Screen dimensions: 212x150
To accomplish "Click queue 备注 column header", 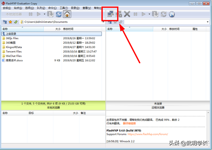I will (x=92, y=113).
